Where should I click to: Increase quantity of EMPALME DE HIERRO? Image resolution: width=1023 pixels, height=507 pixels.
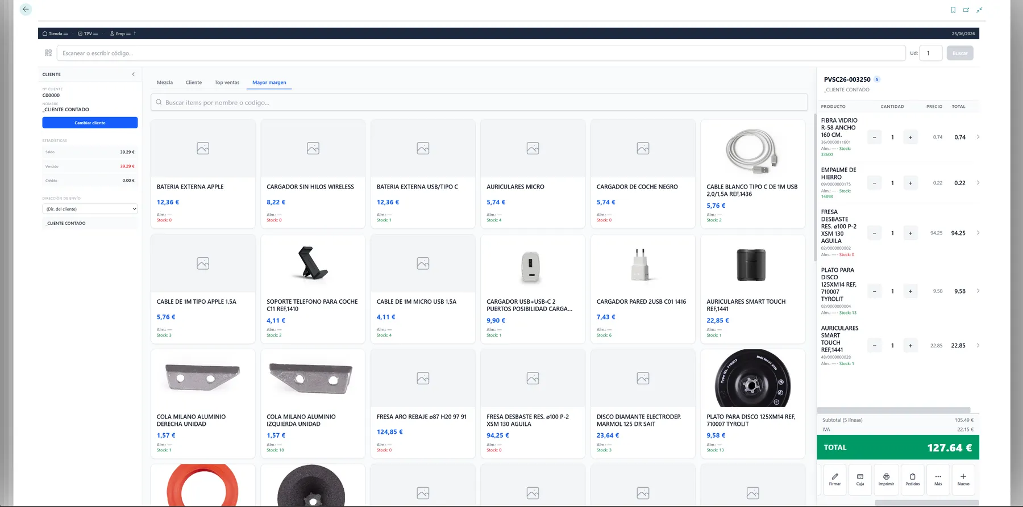[x=910, y=183]
